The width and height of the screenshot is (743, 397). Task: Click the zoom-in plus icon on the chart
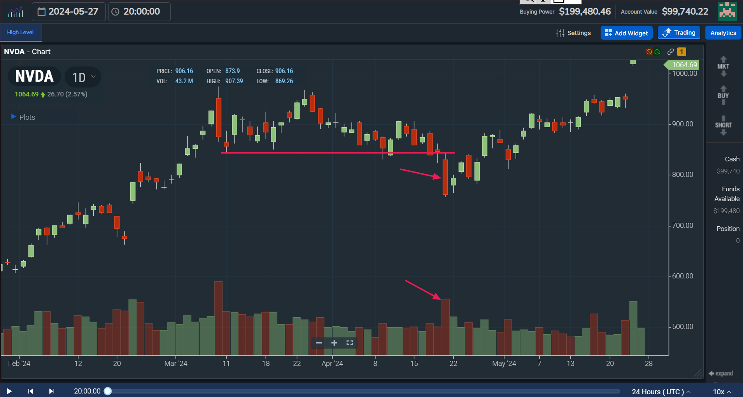coord(333,343)
